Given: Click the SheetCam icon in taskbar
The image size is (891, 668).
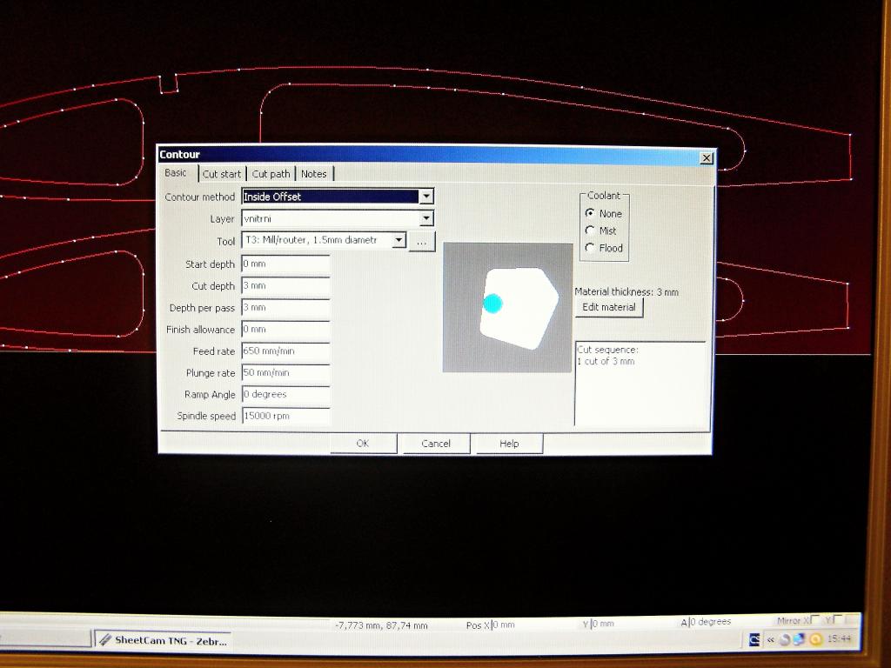Looking at the screenshot, I should [x=105, y=641].
